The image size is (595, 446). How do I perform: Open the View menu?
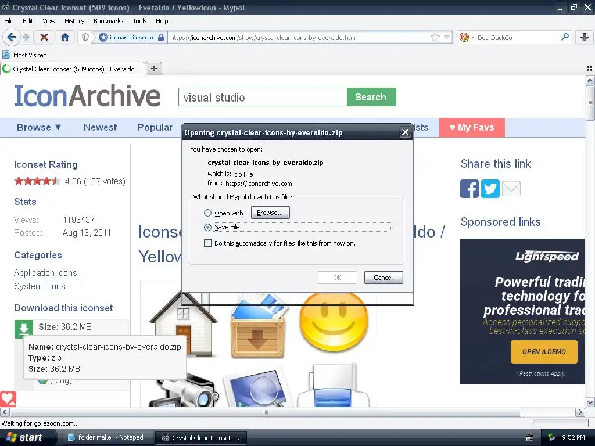(x=49, y=21)
